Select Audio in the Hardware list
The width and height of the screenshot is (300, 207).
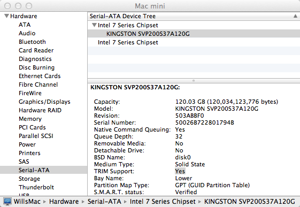click(x=27, y=33)
